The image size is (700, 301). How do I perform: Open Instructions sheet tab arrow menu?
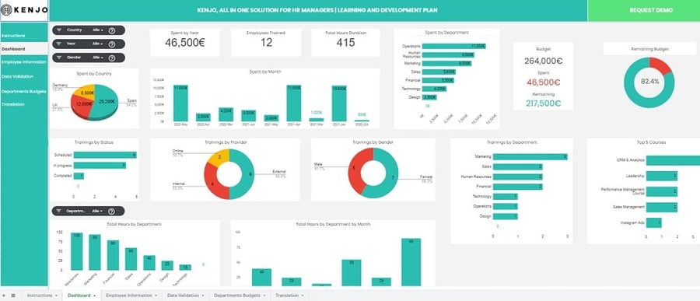point(56,296)
